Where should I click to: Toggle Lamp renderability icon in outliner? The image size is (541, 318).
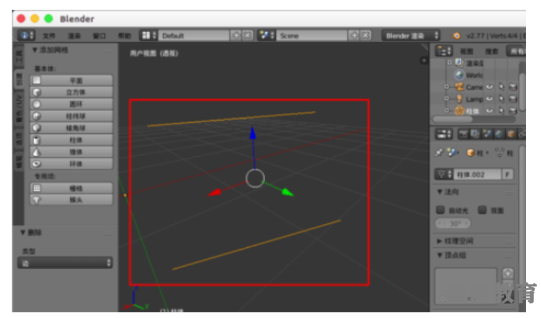(x=513, y=99)
